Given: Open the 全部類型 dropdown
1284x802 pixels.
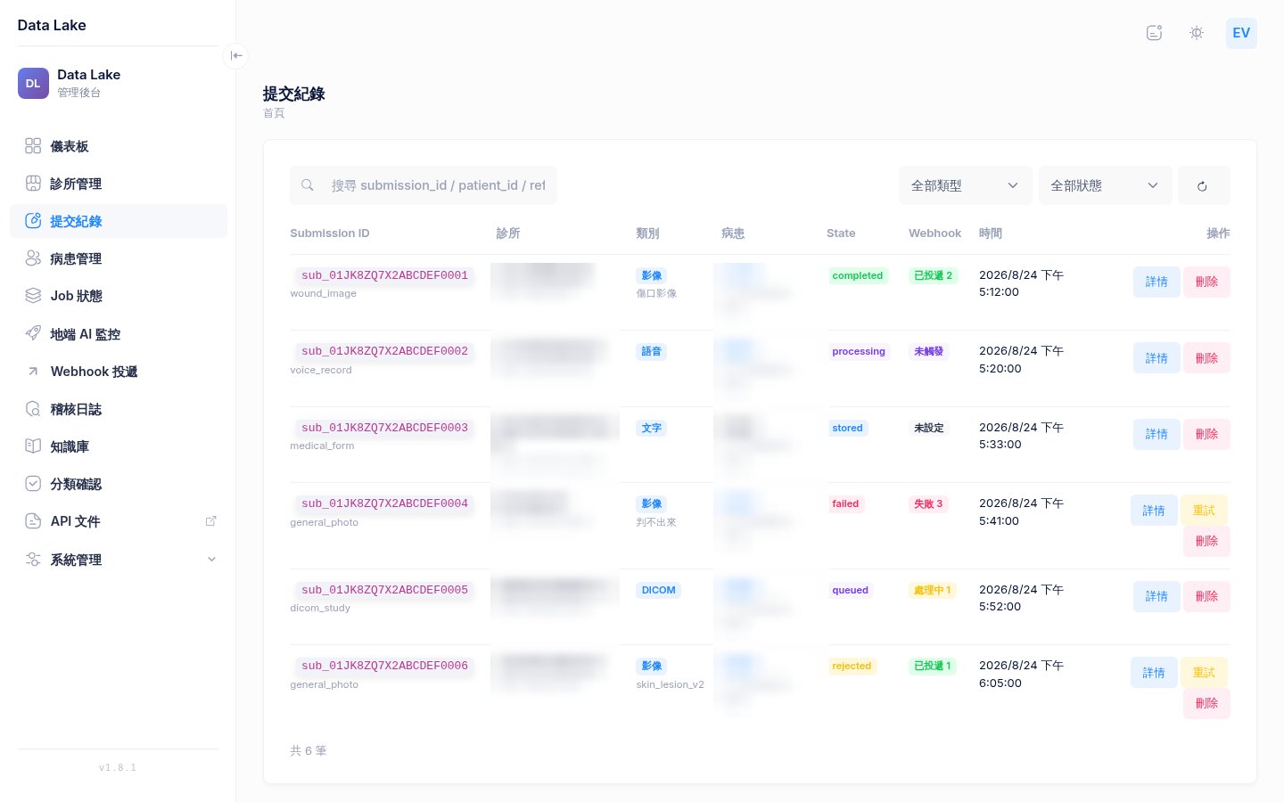Looking at the screenshot, I should (x=965, y=185).
